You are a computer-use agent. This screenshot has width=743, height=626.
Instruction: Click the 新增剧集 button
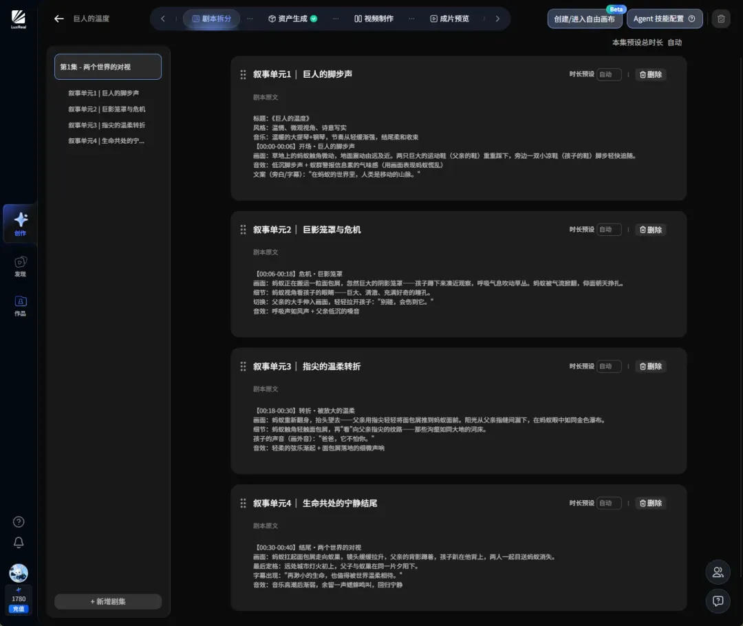[x=108, y=601]
